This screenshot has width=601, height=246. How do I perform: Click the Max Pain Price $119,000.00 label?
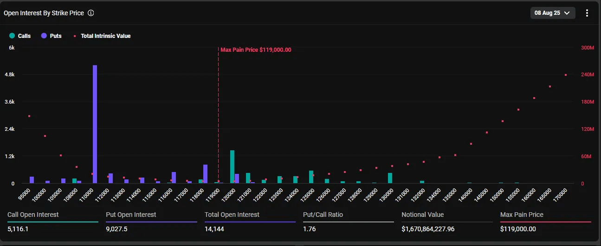256,49
